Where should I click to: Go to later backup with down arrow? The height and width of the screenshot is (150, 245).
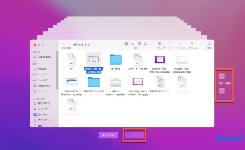tap(222, 91)
